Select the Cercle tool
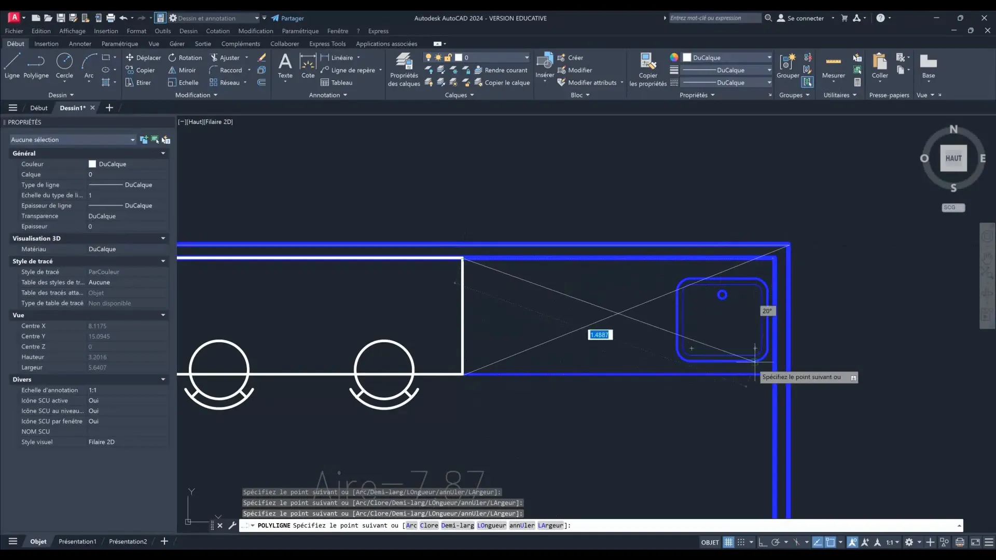The image size is (996, 560). [x=64, y=66]
